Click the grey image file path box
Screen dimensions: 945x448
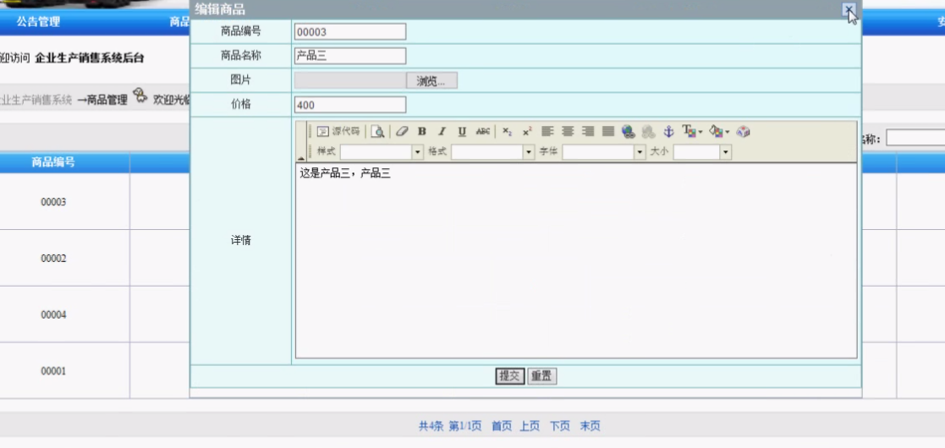[350, 80]
